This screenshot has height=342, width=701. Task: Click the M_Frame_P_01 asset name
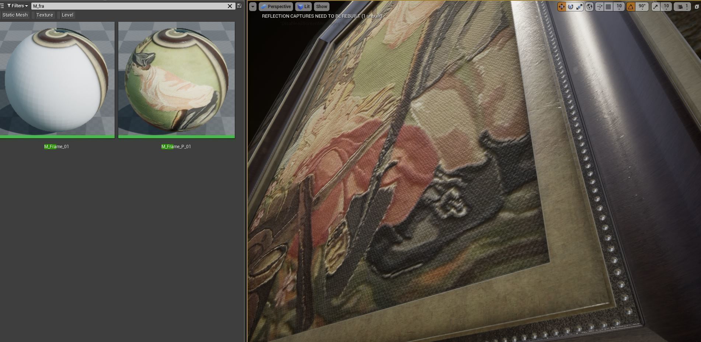(x=176, y=147)
